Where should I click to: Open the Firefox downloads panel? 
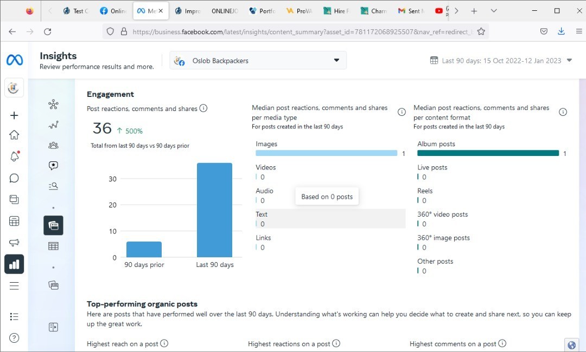[561, 32]
